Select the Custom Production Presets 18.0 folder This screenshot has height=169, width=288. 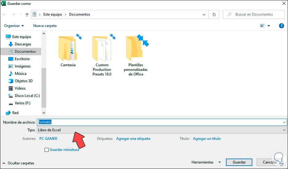click(102, 54)
